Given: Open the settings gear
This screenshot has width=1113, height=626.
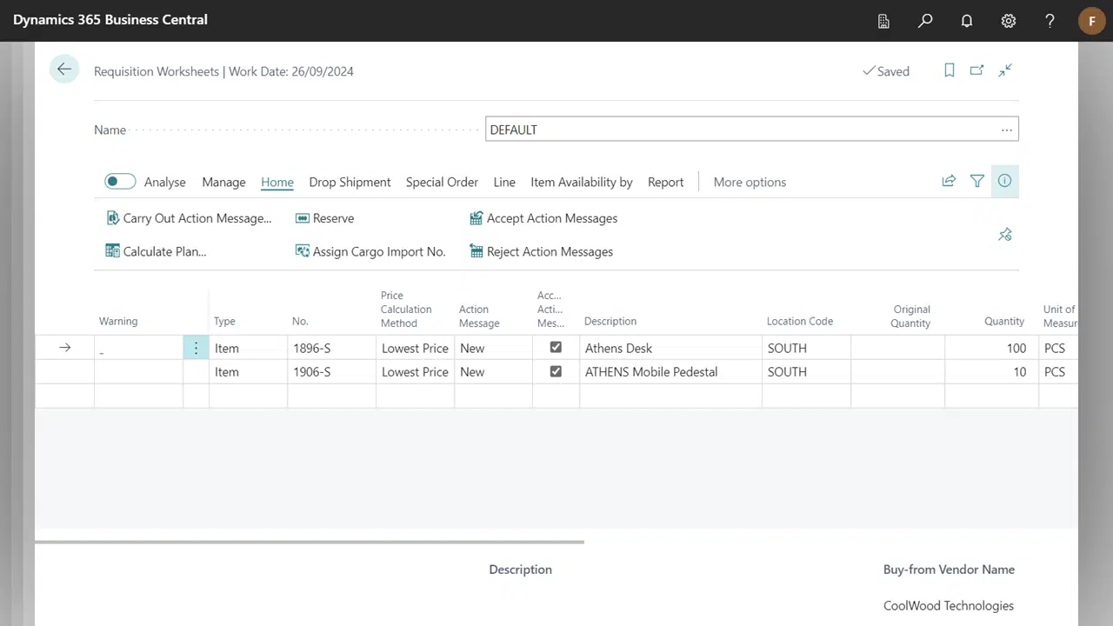Looking at the screenshot, I should pyautogui.click(x=1009, y=21).
